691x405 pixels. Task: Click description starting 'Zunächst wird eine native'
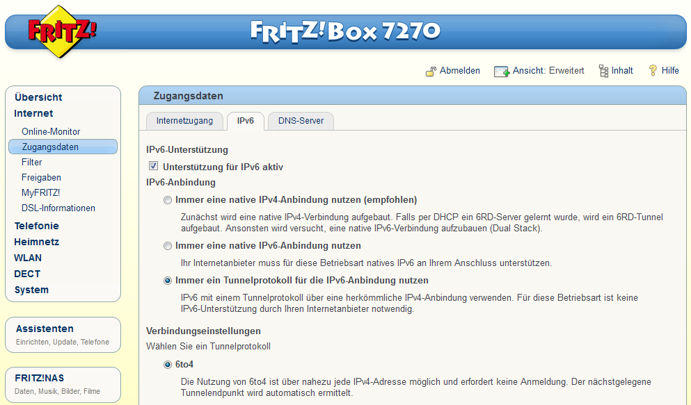pos(422,223)
